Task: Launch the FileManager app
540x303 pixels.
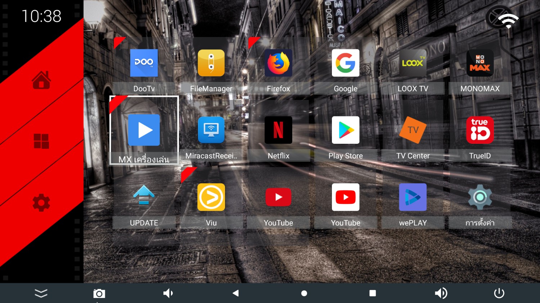Action: tap(211, 66)
